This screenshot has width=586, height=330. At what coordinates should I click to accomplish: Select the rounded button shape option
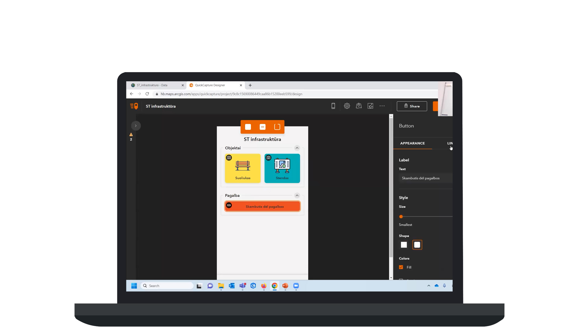(417, 245)
